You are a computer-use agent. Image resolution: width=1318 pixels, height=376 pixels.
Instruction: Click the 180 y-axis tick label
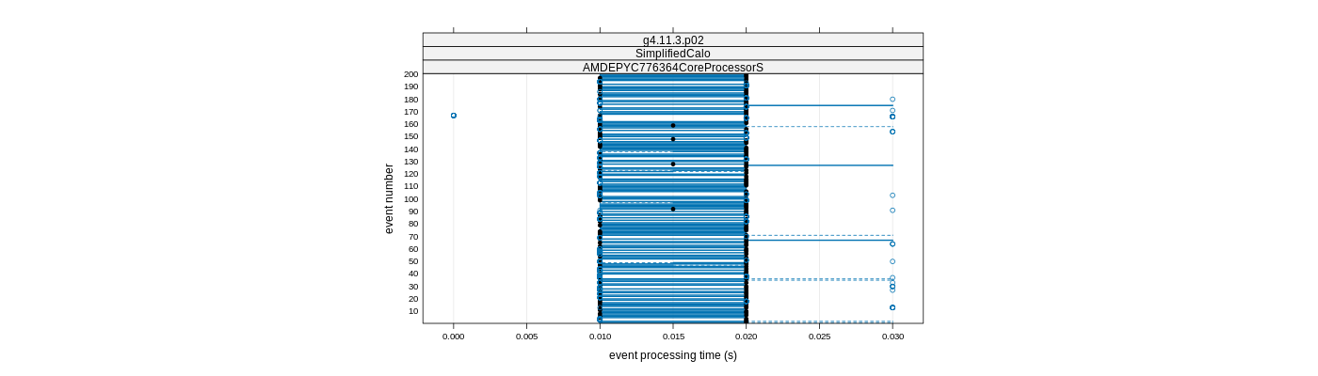pyautogui.click(x=410, y=100)
